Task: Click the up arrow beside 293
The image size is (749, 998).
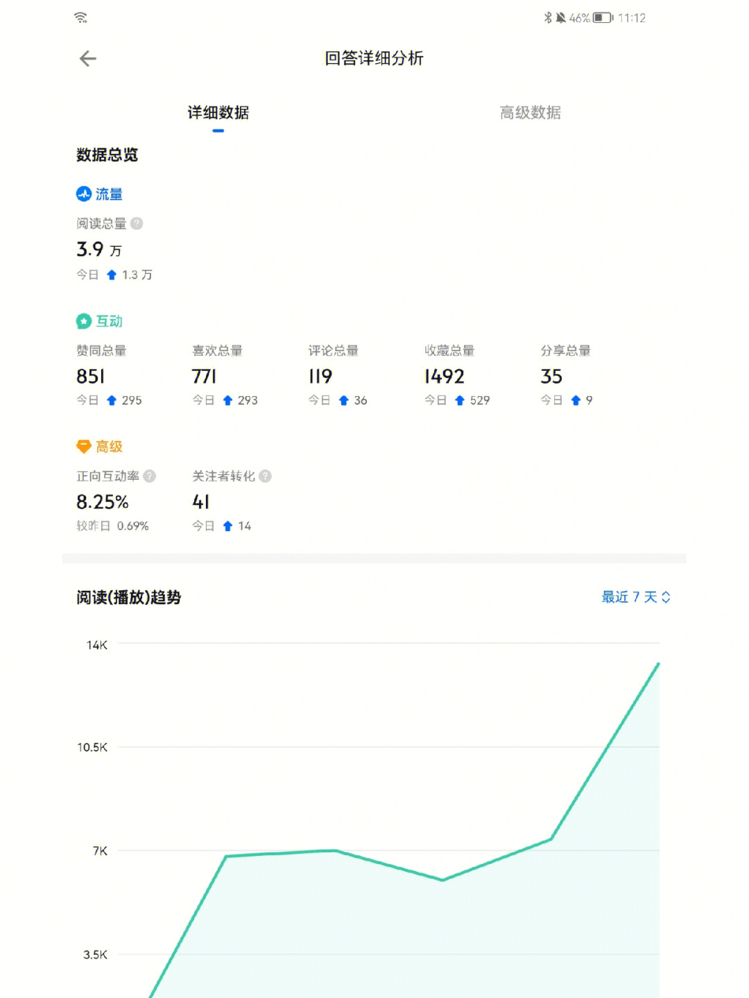Action: click(227, 400)
